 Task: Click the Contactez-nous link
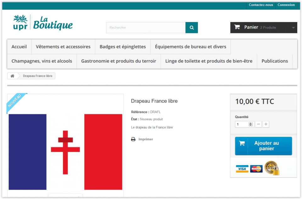pyautogui.click(x=261, y=5)
